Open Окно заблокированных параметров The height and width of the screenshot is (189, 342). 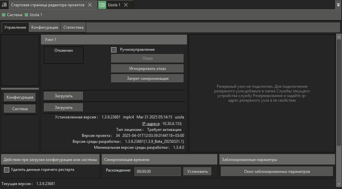tap(277, 172)
